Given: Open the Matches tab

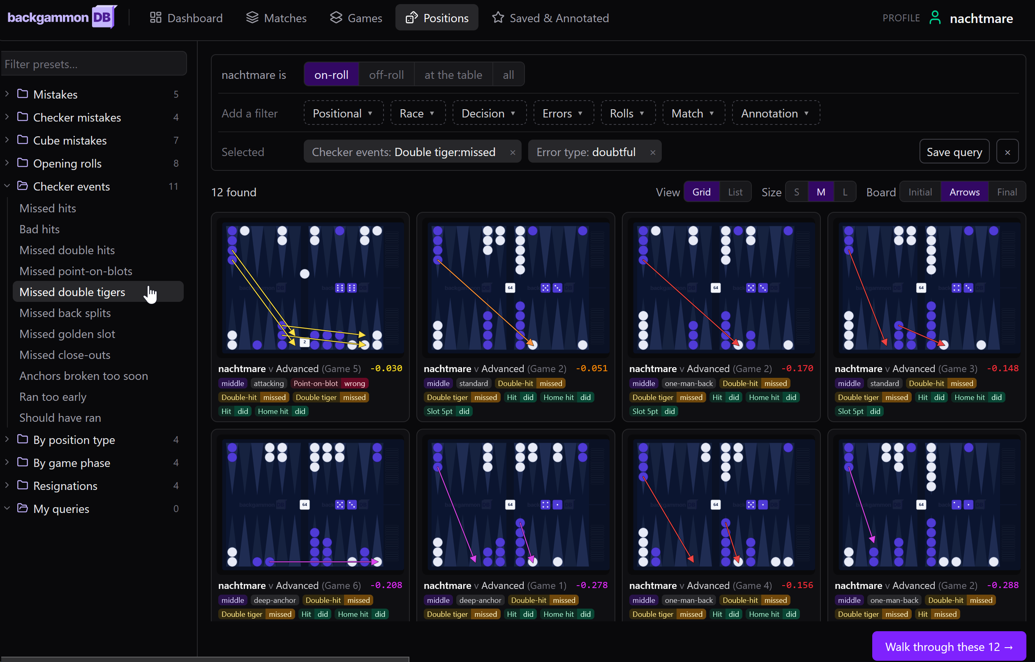Looking at the screenshot, I should click(x=276, y=18).
